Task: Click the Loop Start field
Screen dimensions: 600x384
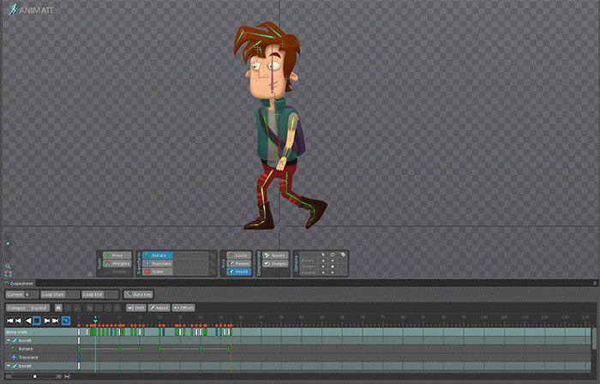Action: pos(60,295)
